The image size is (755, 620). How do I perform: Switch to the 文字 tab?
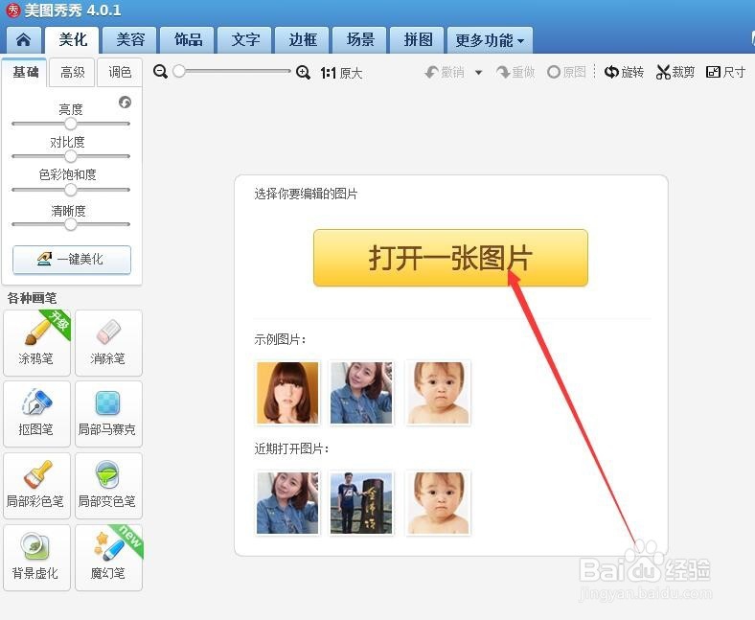245,40
